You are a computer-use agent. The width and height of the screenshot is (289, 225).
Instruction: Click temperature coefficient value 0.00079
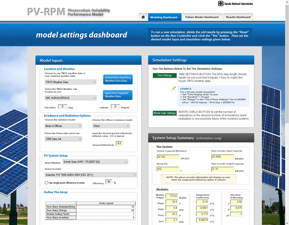[202, 220]
